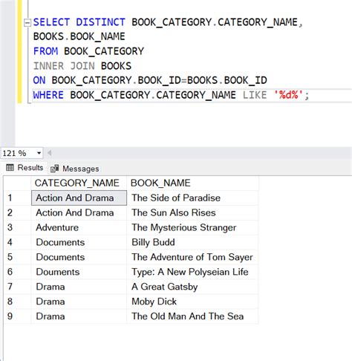Click the 'Douments' category cell in row 6
This screenshot has height=361, width=352.
pyautogui.click(x=79, y=272)
